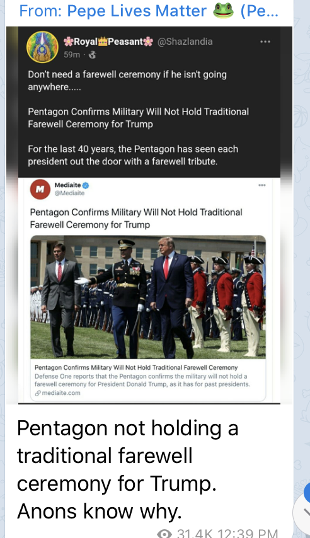The image size is (310, 538).
Task: Click the mediaite.com link
Action: (x=61, y=393)
